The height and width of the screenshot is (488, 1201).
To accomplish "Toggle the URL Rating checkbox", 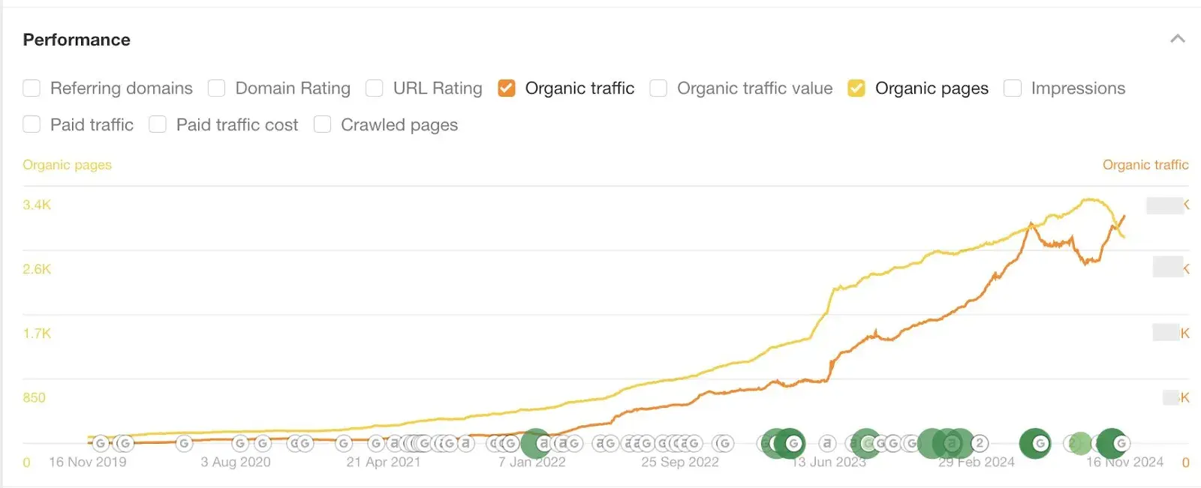I will point(375,88).
